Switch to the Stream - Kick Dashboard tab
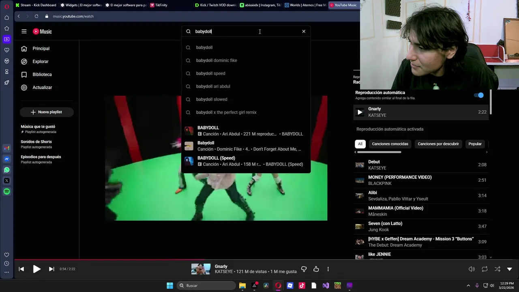Screen dimensions: 519x292 [36, 5]
